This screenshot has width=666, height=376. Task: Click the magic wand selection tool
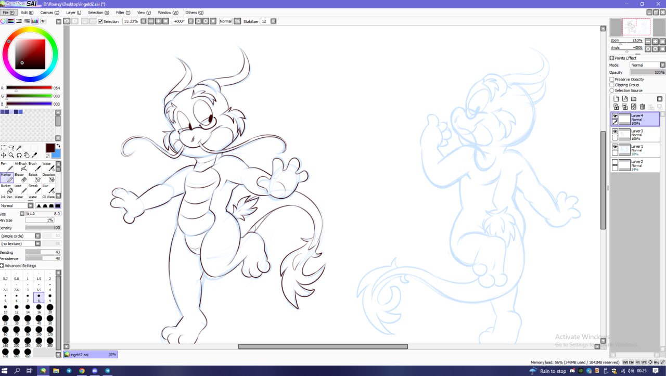tap(19, 148)
